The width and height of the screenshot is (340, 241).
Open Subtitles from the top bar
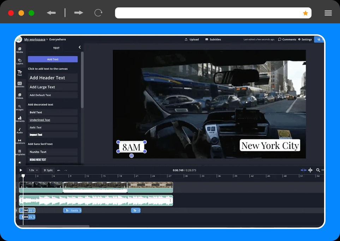click(x=213, y=40)
